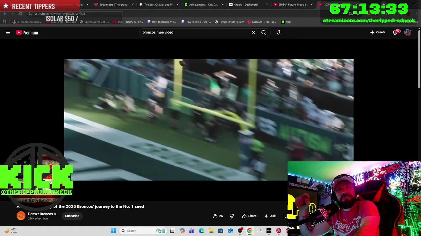
Task: Open the green waveform app on taskbar
Action: (269, 231)
